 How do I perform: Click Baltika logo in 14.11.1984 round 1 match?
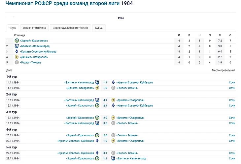[x=97, y=82]
